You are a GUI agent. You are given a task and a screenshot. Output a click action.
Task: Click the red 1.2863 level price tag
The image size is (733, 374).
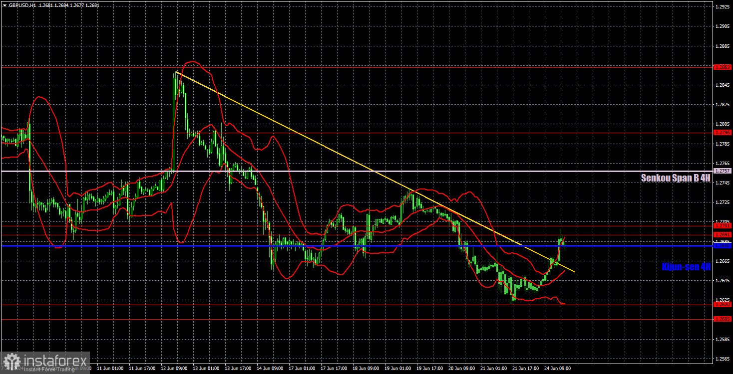(x=723, y=66)
